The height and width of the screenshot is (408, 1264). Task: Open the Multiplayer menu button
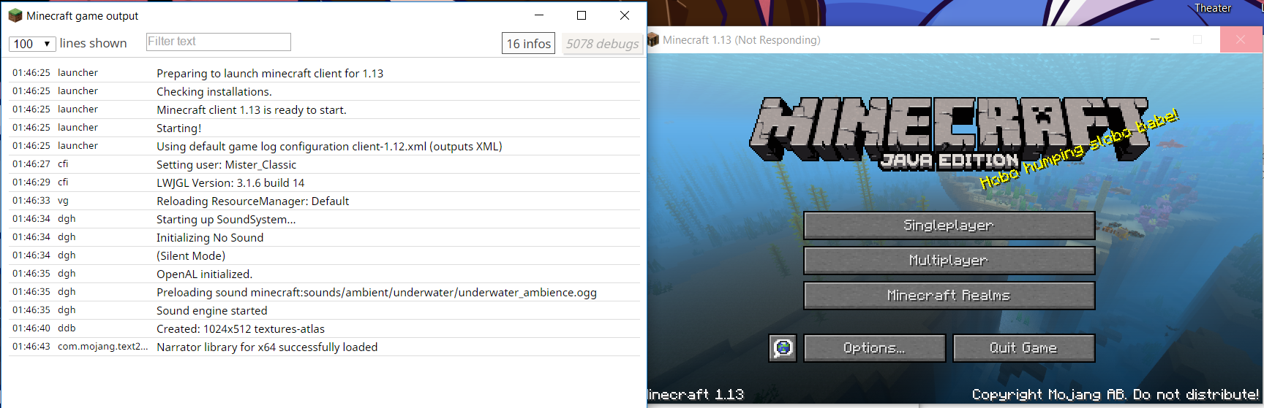point(949,261)
